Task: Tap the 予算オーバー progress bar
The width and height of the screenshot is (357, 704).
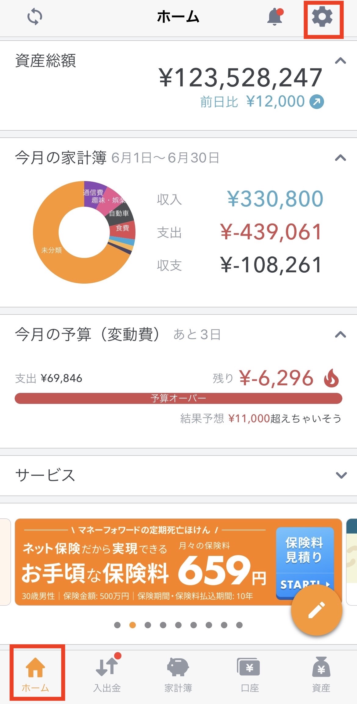Action: tap(179, 398)
